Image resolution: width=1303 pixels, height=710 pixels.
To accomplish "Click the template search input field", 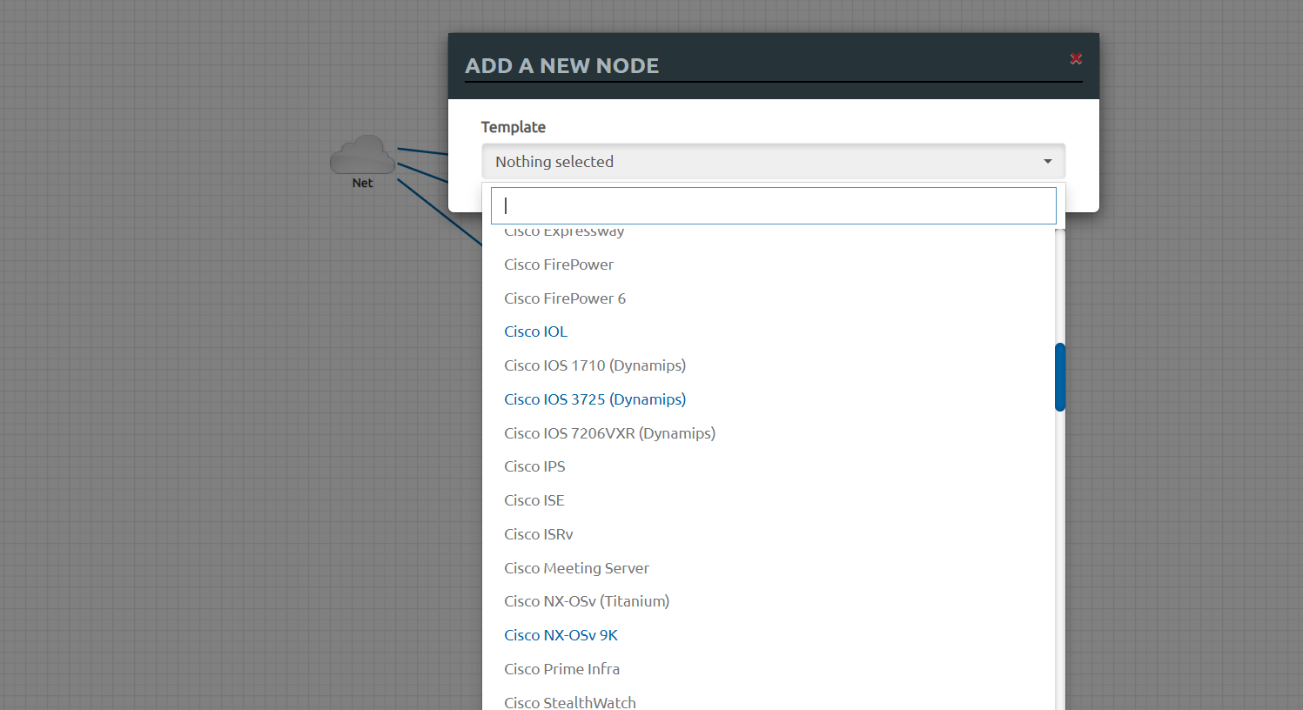I will (773, 205).
